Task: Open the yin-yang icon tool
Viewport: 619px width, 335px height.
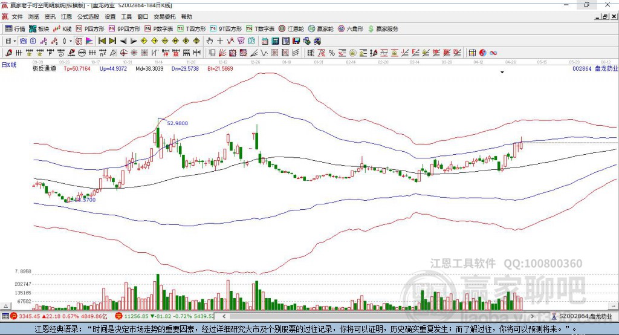Action: (483, 53)
